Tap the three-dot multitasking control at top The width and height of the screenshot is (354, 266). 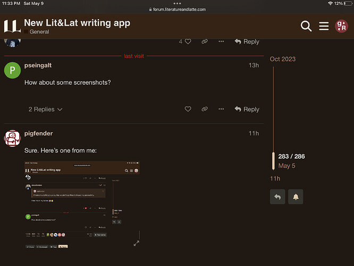pyautogui.click(x=177, y=3)
